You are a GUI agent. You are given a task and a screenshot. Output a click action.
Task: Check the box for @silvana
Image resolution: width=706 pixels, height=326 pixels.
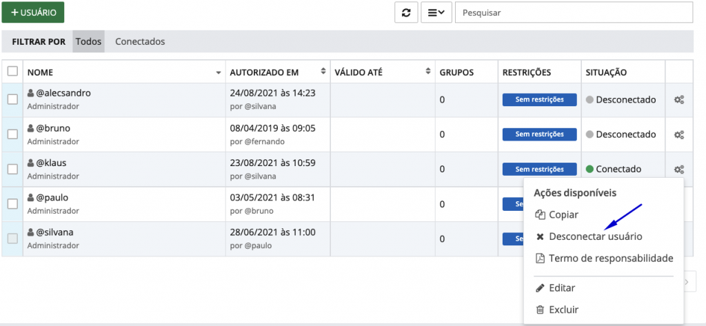[x=12, y=238]
